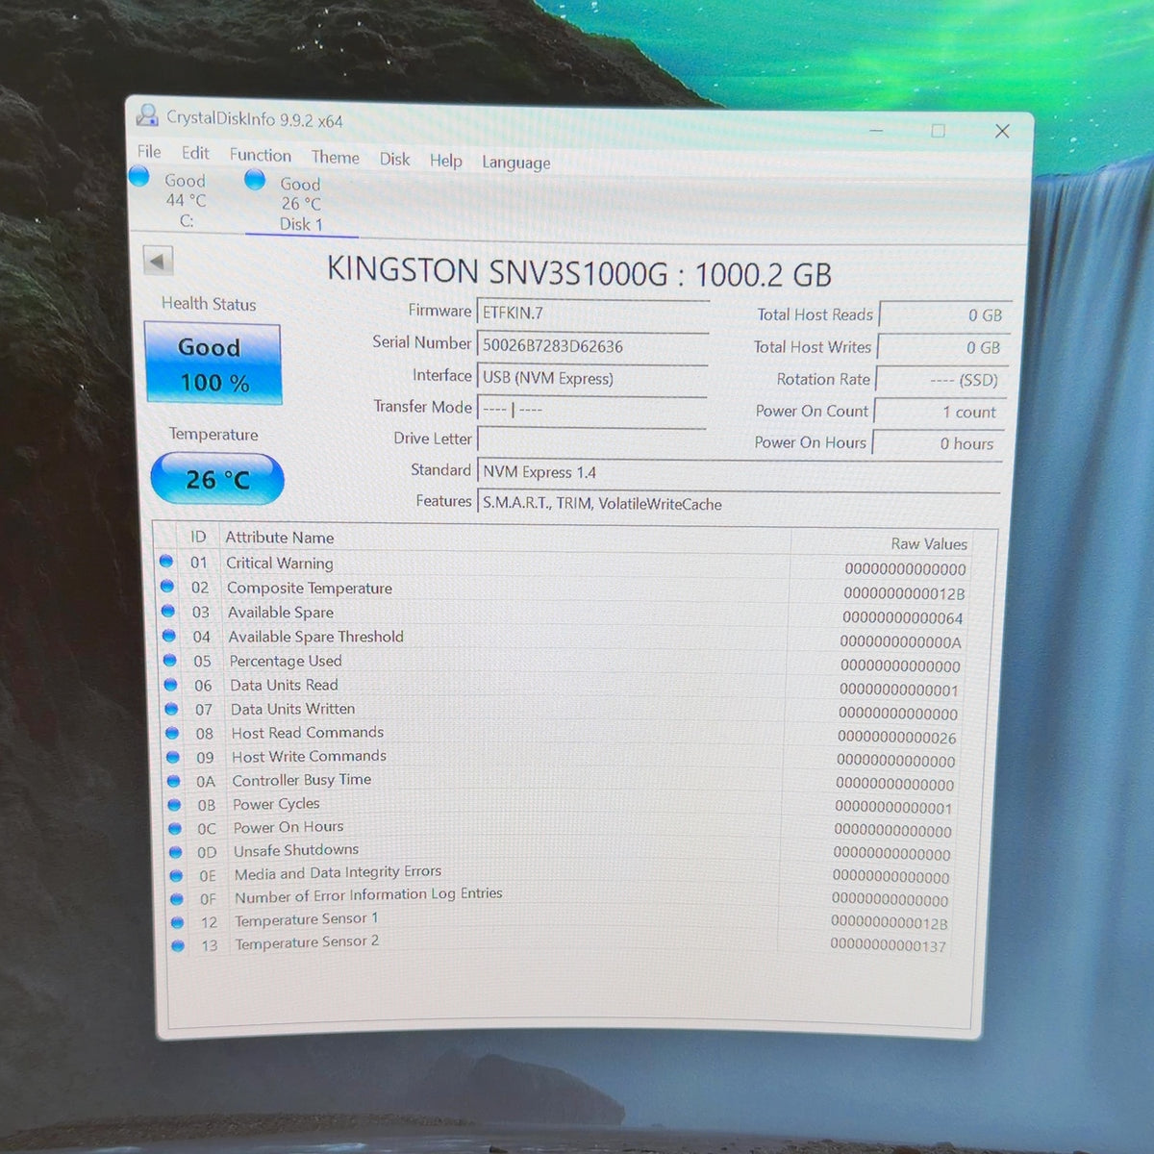1154x1154 pixels.
Task: Select the Critical Warning attribute name
Action: tap(280, 563)
